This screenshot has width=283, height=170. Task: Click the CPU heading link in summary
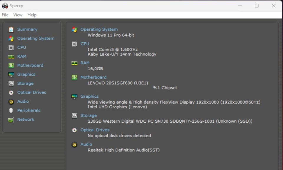click(85, 44)
